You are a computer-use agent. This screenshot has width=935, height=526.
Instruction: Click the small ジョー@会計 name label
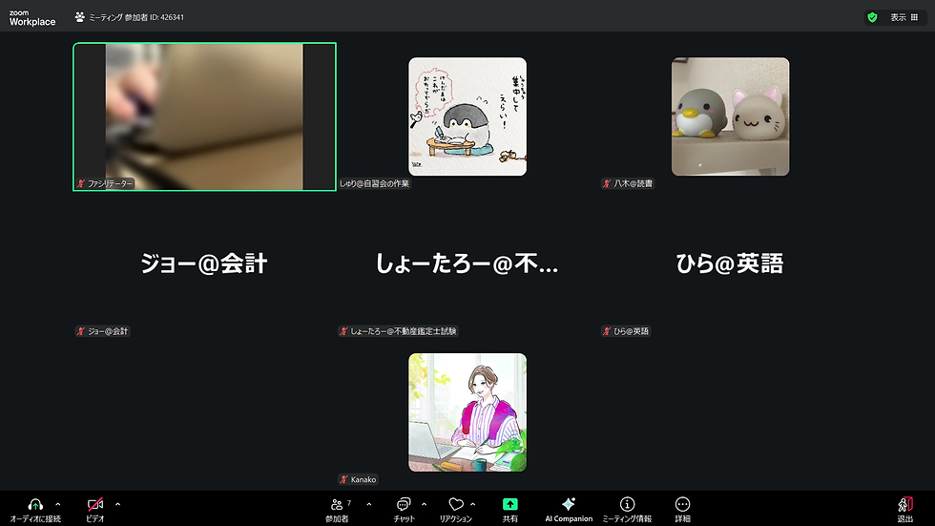(103, 331)
